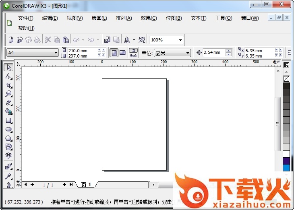Expand the Undo history dropdown arrow
The image size is (294, 210).
pyautogui.click(x=83, y=40)
